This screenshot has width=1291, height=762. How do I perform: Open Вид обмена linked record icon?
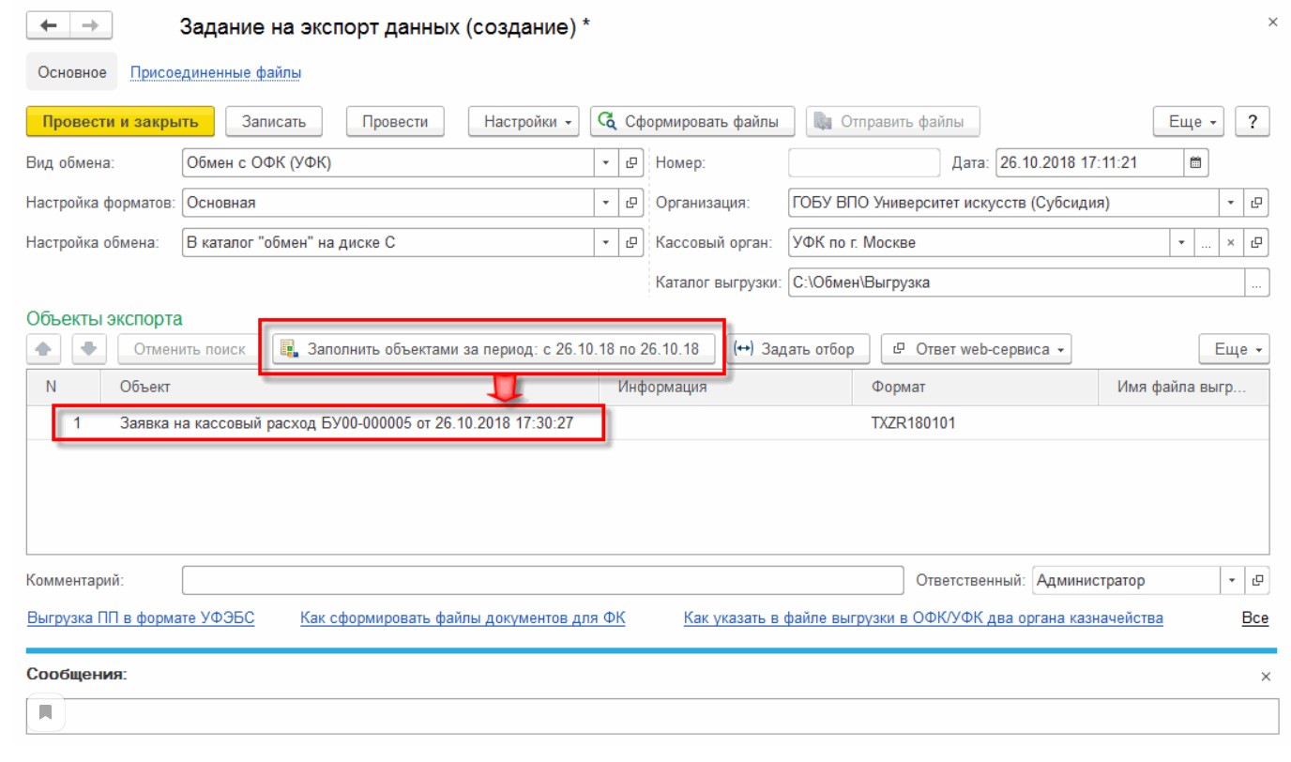point(631,162)
